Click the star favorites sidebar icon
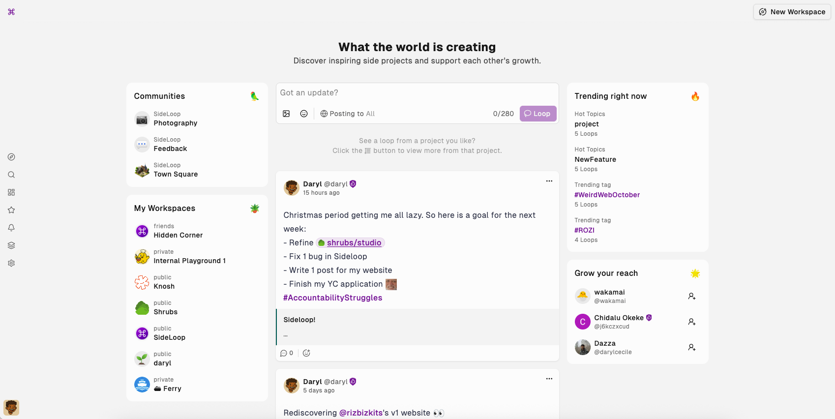The image size is (835, 419). pos(11,210)
